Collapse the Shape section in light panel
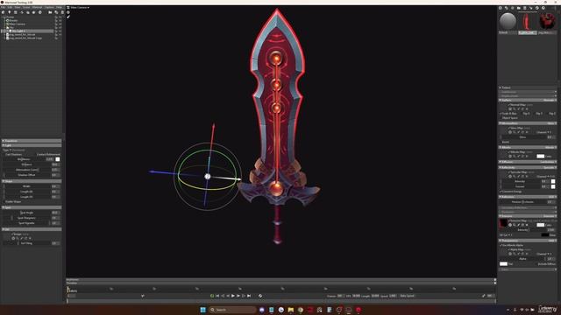Image resolution: width=561 pixels, height=315 pixels. point(32,181)
